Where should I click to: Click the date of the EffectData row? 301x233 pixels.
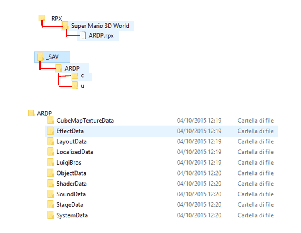[199, 131]
